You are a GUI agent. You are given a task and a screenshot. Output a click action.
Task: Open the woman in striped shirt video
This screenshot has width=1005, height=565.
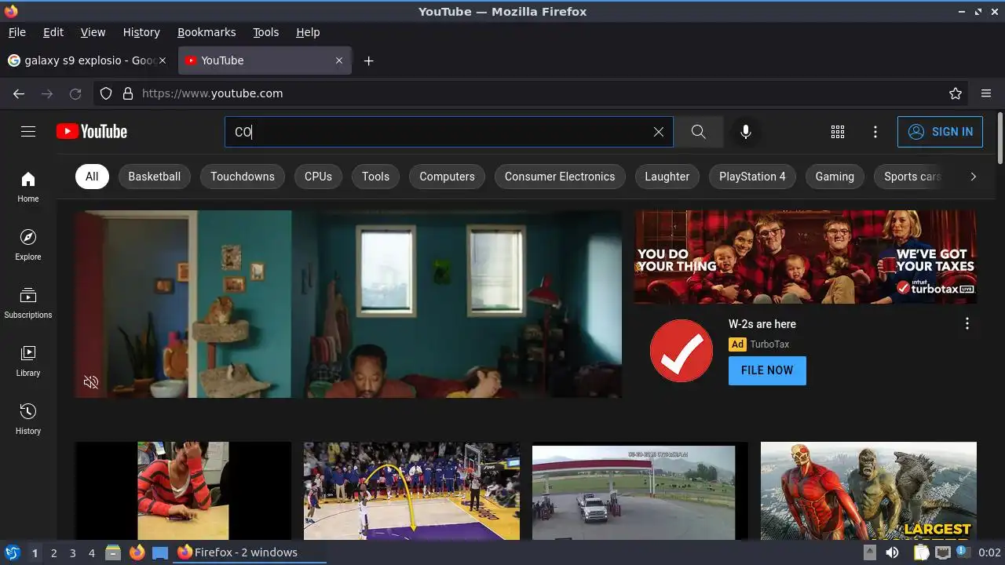(x=183, y=490)
